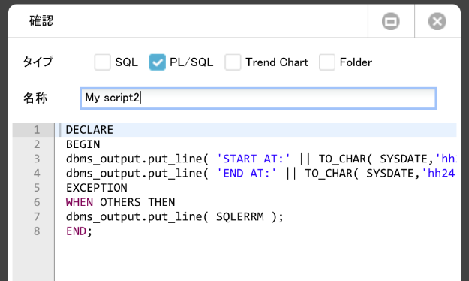
Task: Click the 名称 label
Action: pyautogui.click(x=35, y=98)
